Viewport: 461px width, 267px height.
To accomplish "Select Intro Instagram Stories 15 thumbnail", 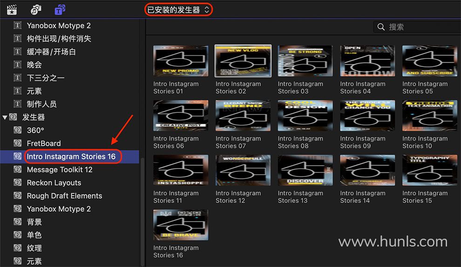I will point(430,170).
